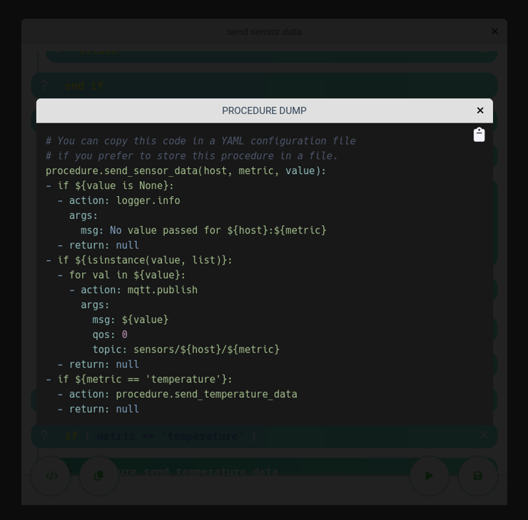Click the 'qos: 0' line in the dump
Viewport: 528px width, 520px height.
tap(110, 335)
